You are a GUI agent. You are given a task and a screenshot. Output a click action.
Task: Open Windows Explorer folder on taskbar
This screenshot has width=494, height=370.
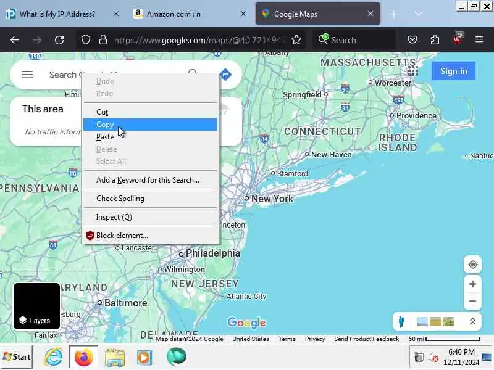coord(115,358)
